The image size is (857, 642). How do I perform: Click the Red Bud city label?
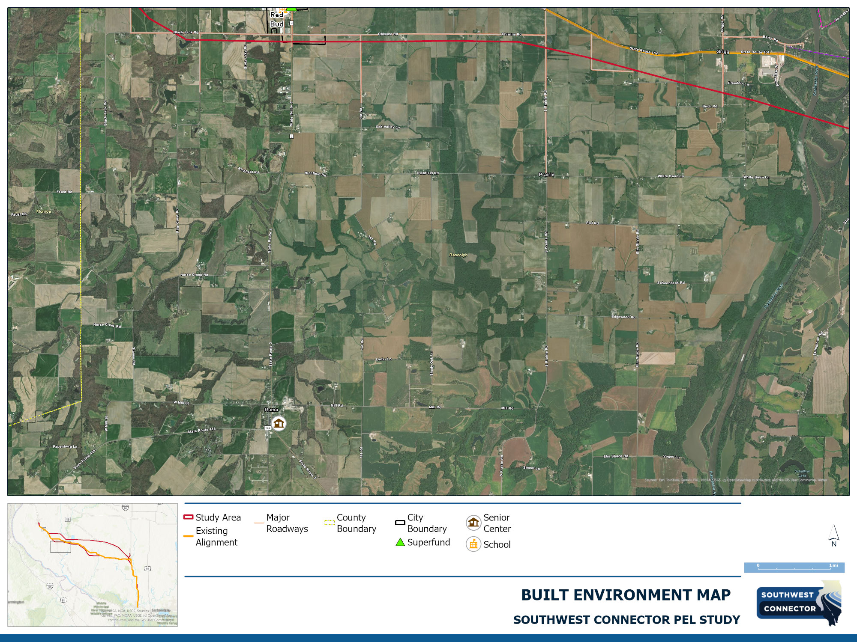coord(277,20)
